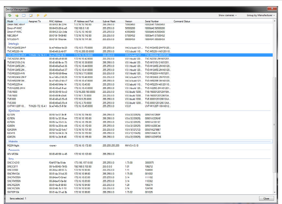The height and width of the screenshot is (204, 282).
Task: Click version MX-V3.4.5.10
Action: pyautogui.click(x=132, y=145)
